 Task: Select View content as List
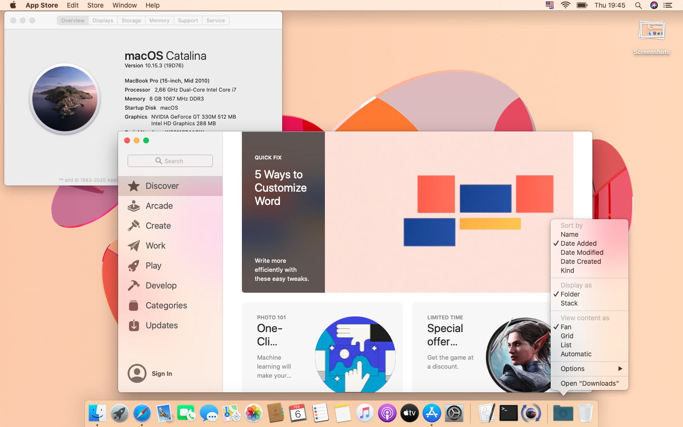point(590,345)
